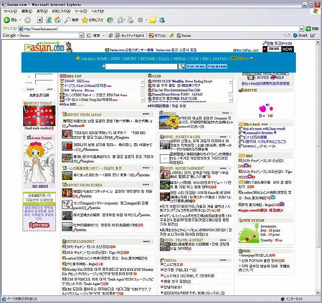322x303 pixels.
Task: Open the 表示 (View) menu
Action: 42,11
